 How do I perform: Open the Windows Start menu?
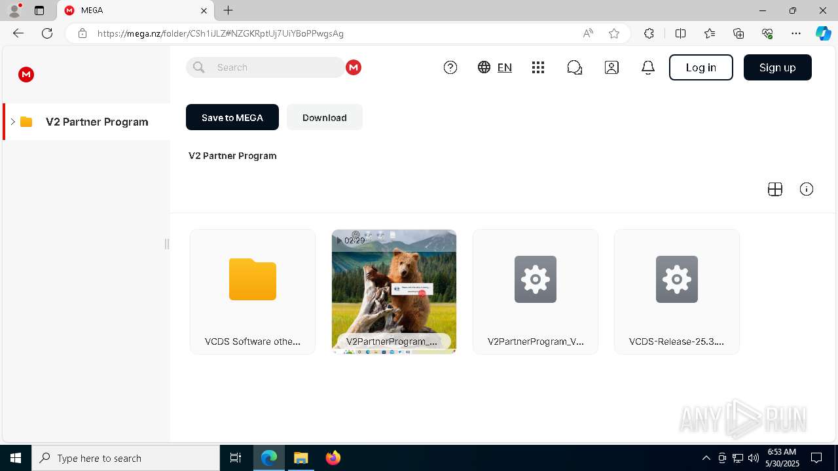tap(16, 458)
